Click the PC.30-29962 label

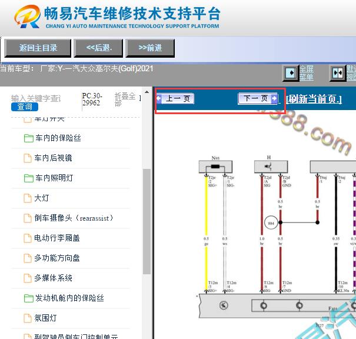[92, 99]
